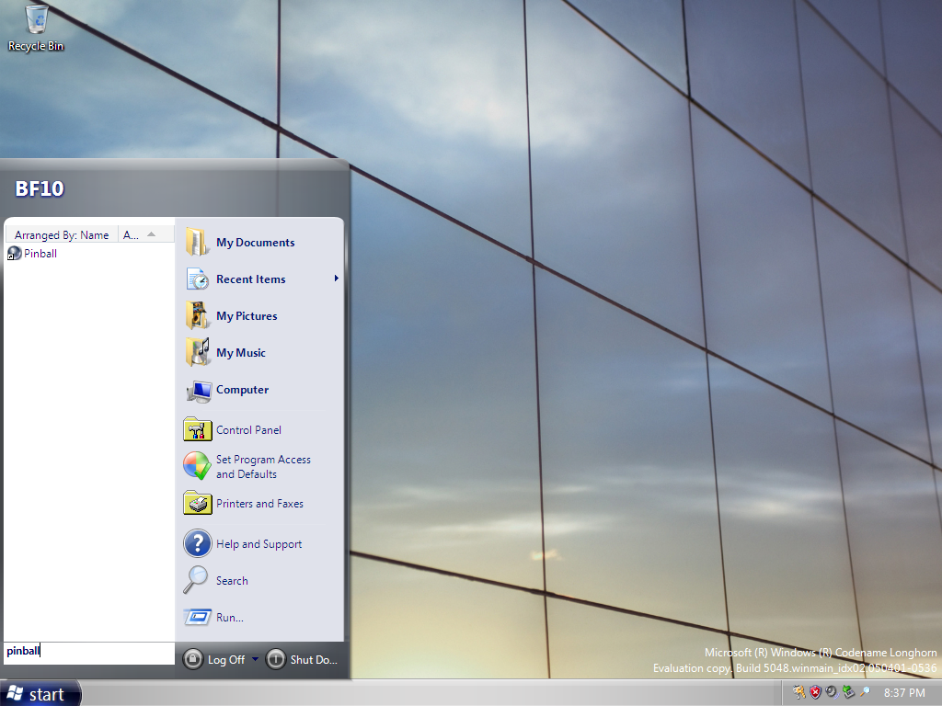Click the red security shield tray icon
942x706 pixels.
pos(814,692)
